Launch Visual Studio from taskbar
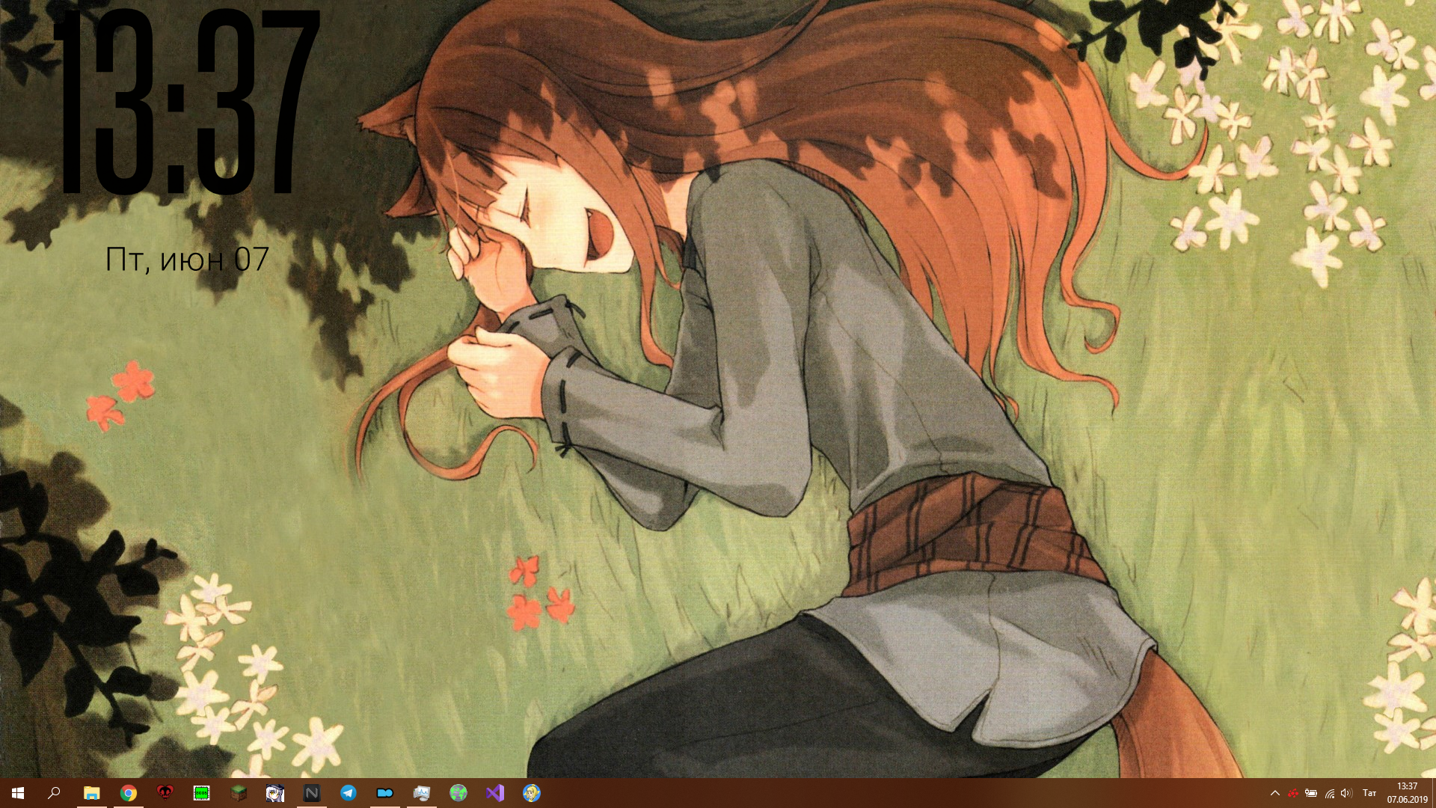The image size is (1436, 808). point(495,793)
